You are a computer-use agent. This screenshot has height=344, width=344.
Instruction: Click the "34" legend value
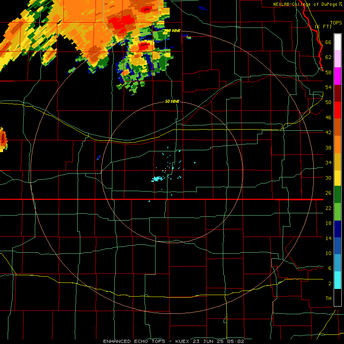pos(328,163)
